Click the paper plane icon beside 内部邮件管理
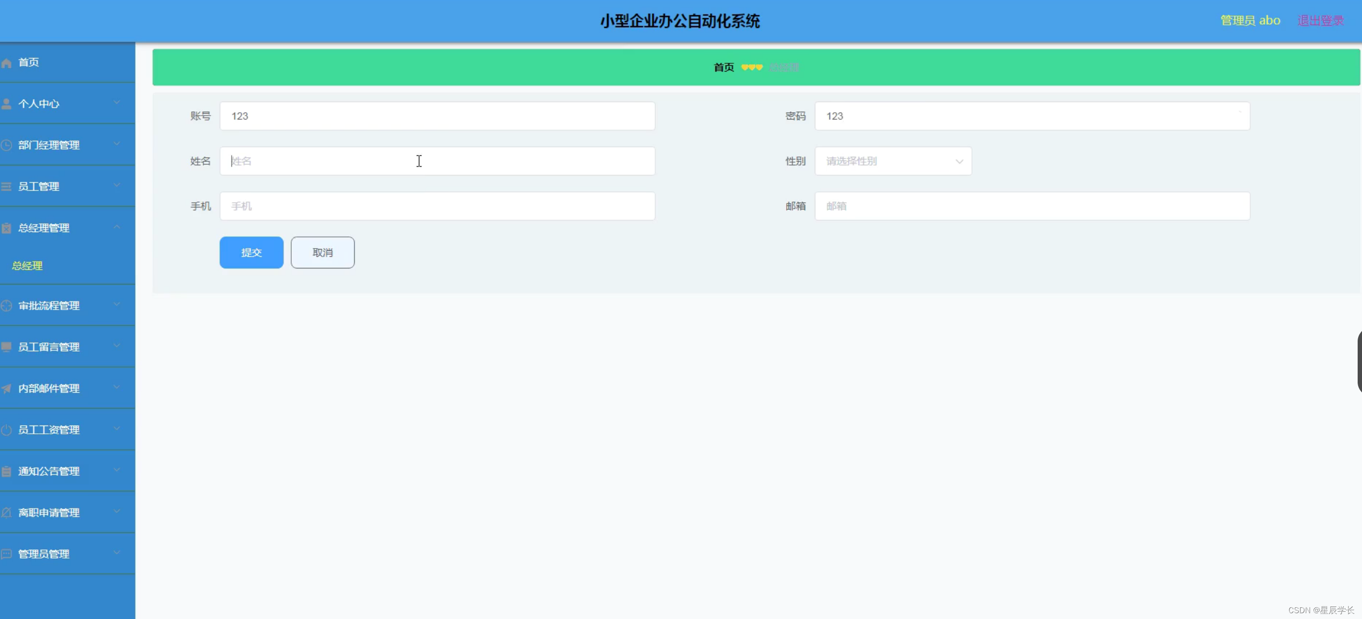The image size is (1362, 619). tap(7, 388)
